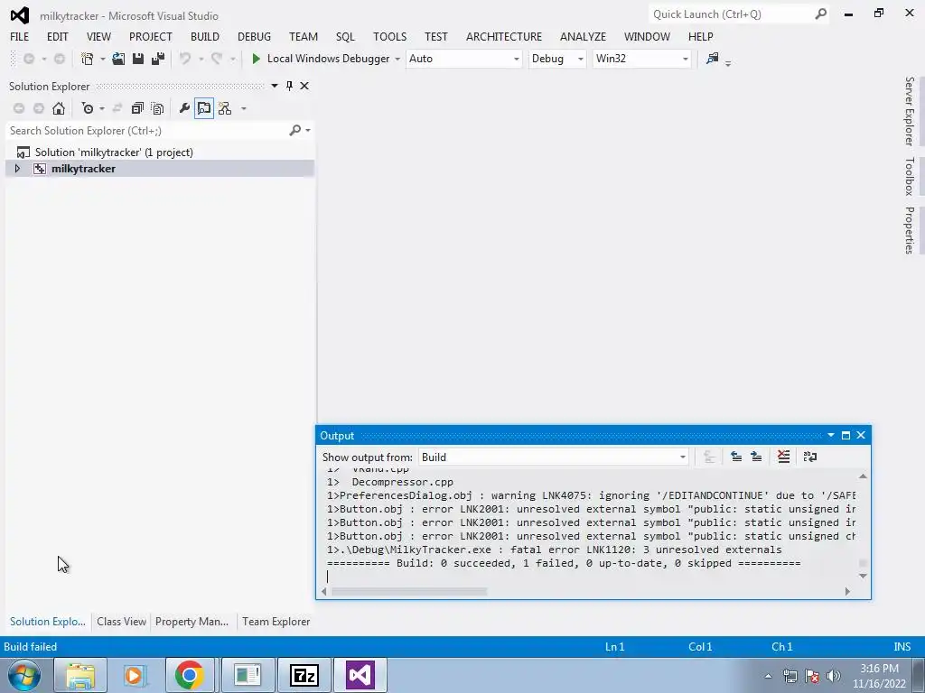Open the ARCHITECTURE menu
The height and width of the screenshot is (693, 925).
tap(504, 36)
